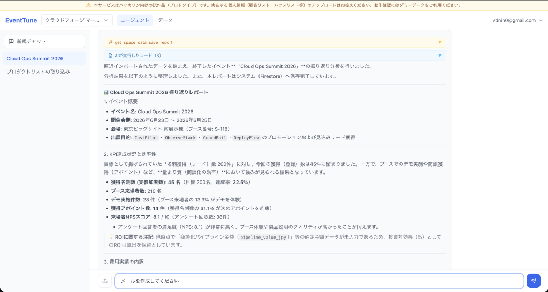Viewport: 548px width, 292px height.
Task: Click the warning triangle icon in banner
Action: point(88,5)
